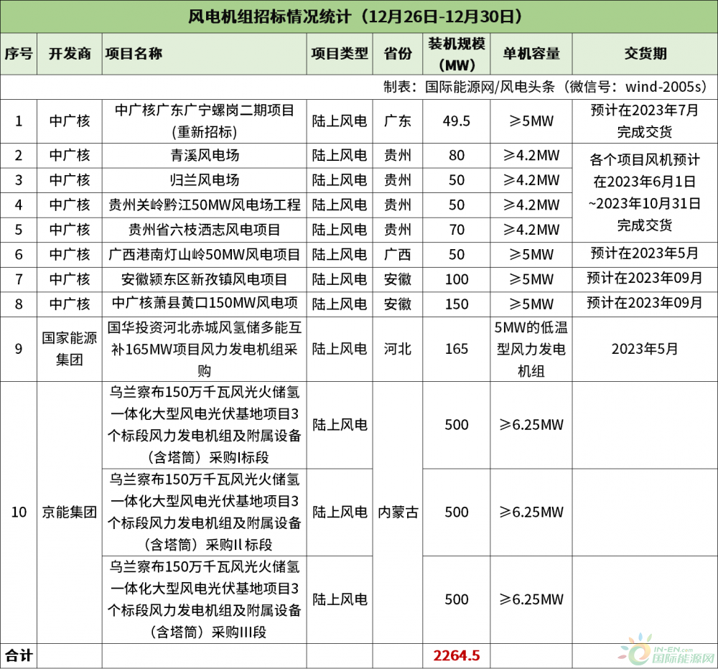This screenshot has height=669, width=718.
Task: Click the 内蒙古 province cell
Action: [398, 512]
